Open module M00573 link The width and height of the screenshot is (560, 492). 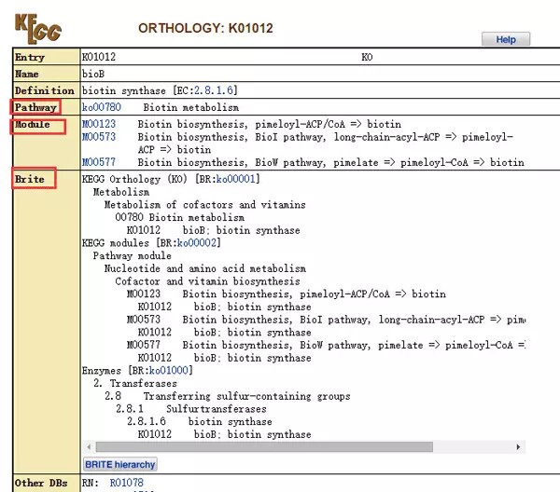99,137
